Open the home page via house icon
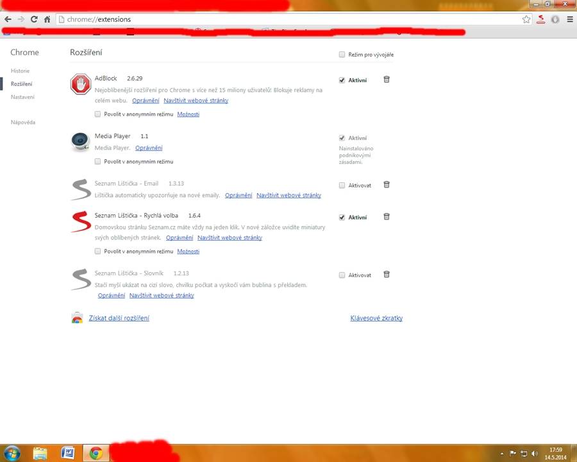The image size is (577, 462). tap(47, 19)
